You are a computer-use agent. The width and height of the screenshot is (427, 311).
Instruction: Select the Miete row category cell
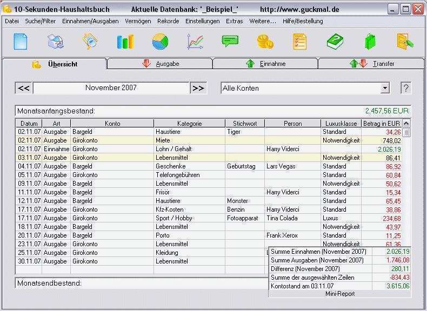pyautogui.click(x=190, y=140)
